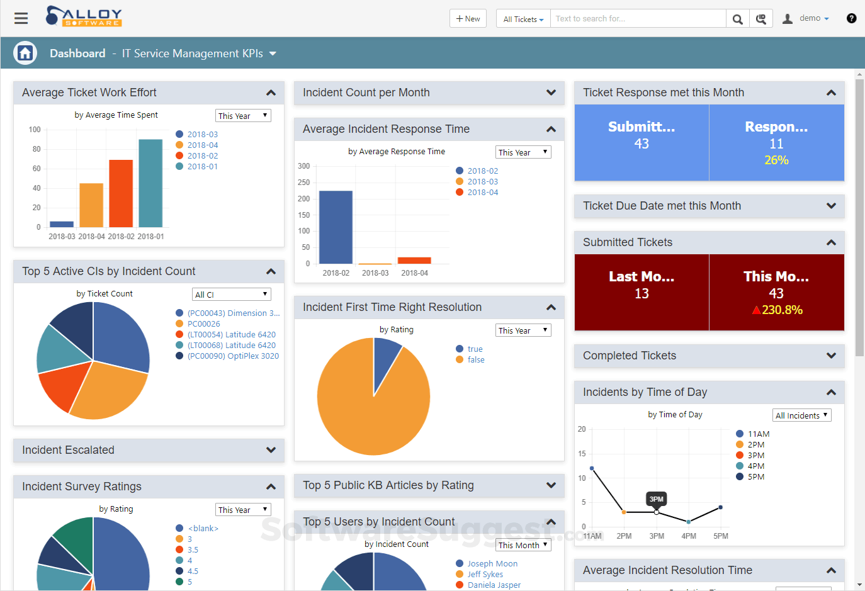Click the home icon on the dashboard bar

[25, 53]
